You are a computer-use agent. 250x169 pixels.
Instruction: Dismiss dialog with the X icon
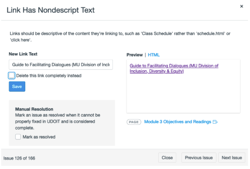click(x=241, y=7)
